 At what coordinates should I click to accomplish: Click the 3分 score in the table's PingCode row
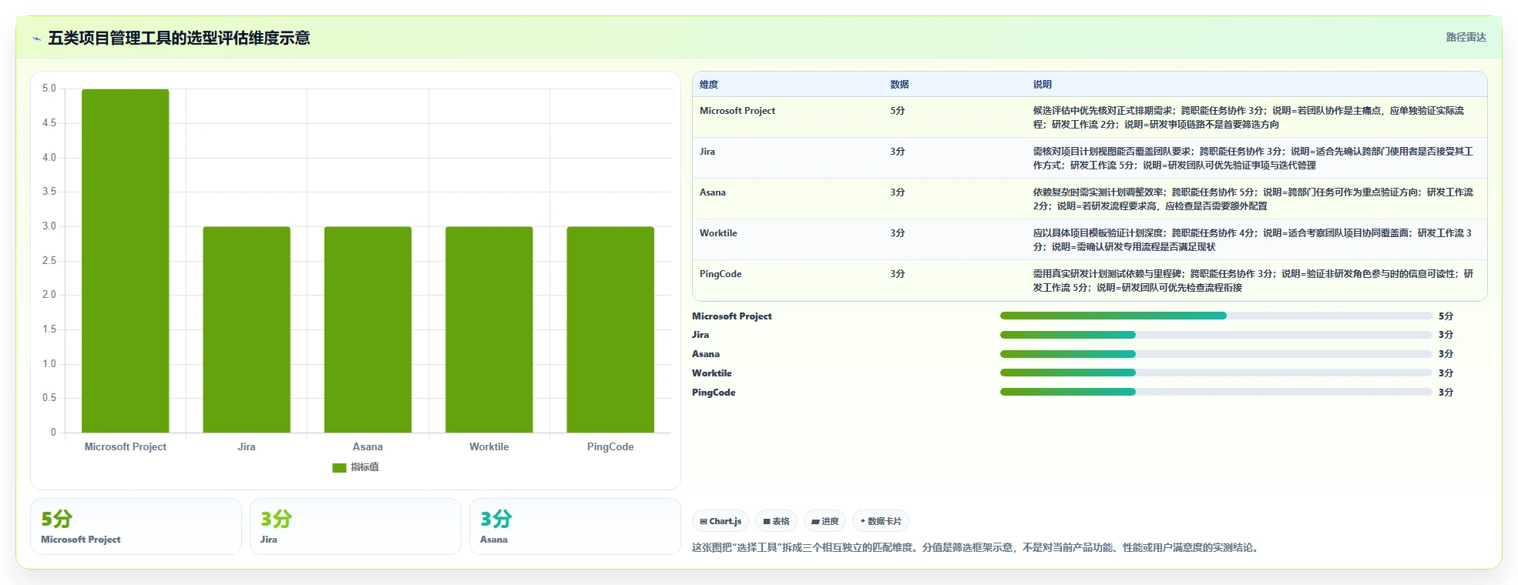898,274
